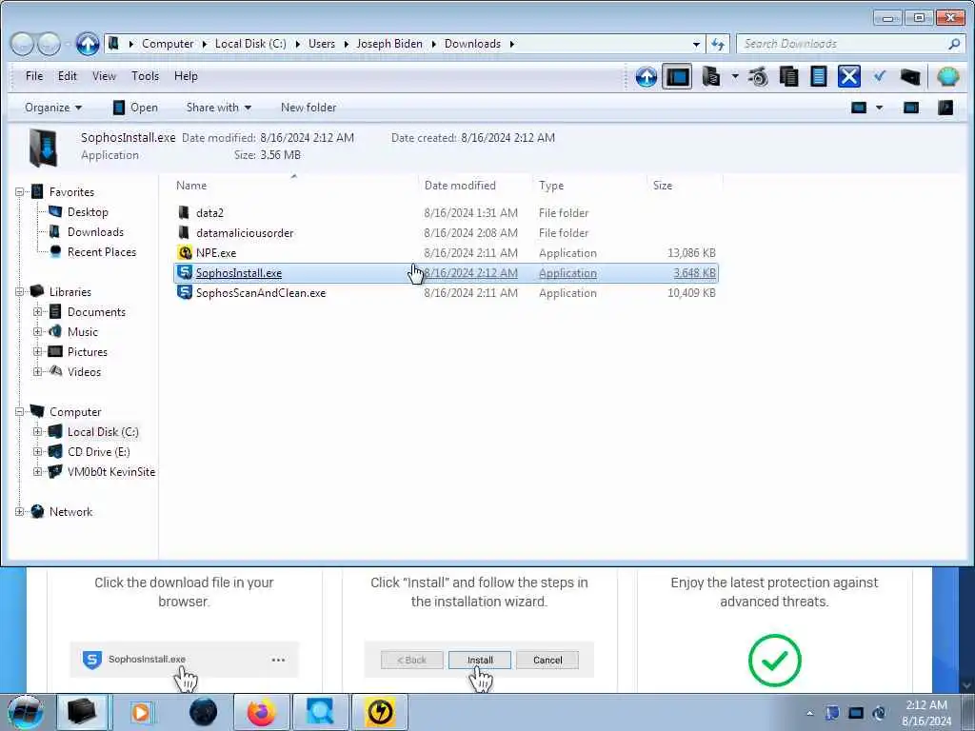975x731 pixels.
Task: Open the yellow lightning app on taskbar
Action: [x=380, y=712]
